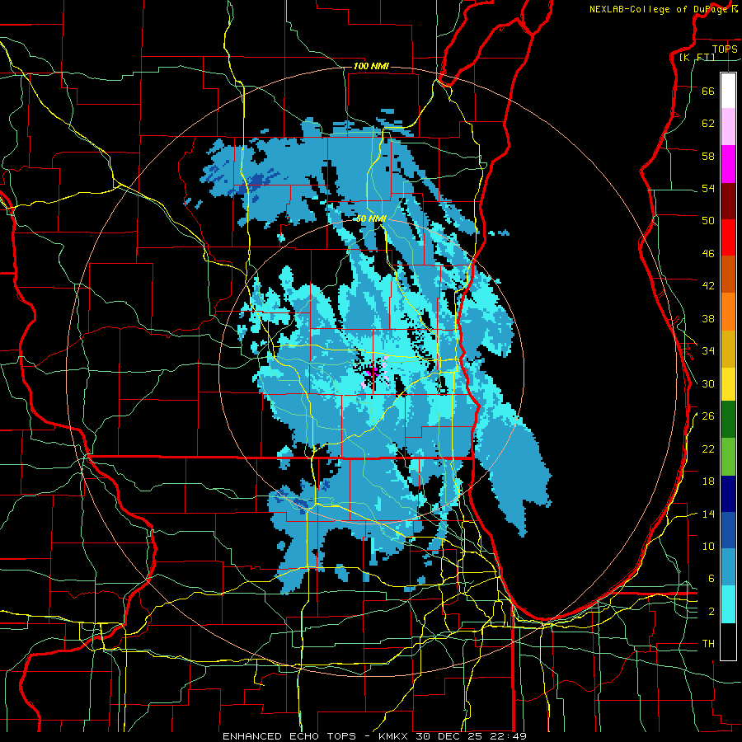This screenshot has width=742, height=742.
Task: Click the dark green legend swatch
Action: [728, 420]
